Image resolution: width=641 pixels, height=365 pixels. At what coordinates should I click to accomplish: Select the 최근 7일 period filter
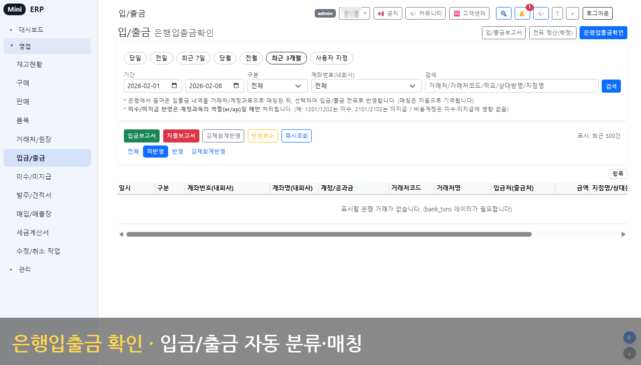193,58
